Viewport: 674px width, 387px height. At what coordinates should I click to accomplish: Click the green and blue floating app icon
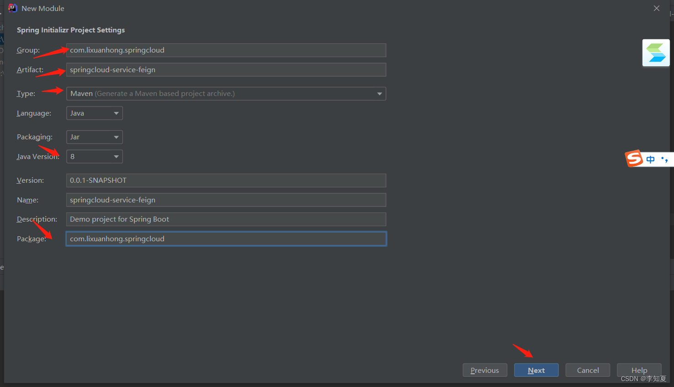(656, 53)
